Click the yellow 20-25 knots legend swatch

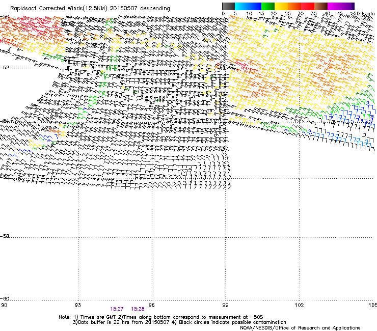pyautogui.click(x=281, y=6)
